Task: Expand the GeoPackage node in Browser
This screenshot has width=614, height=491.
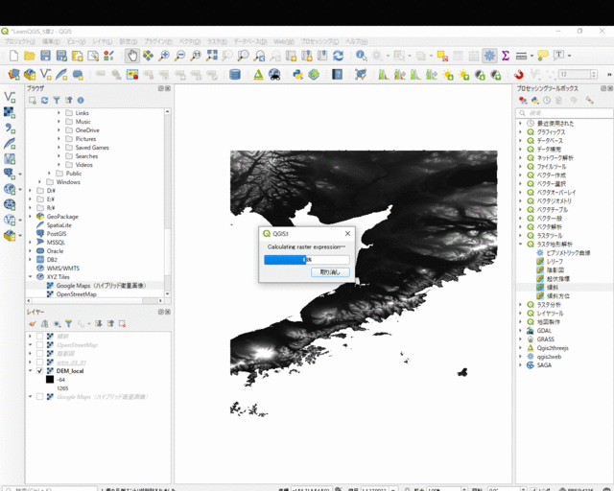Action: [x=31, y=217]
